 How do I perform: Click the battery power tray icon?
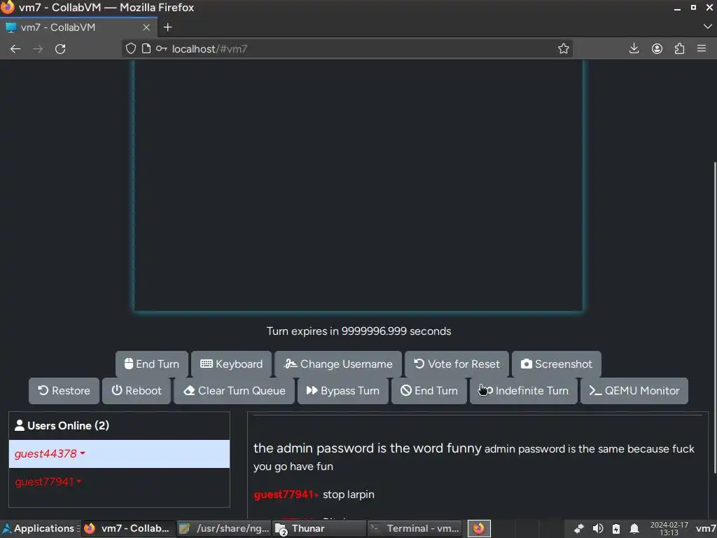[x=616, y=528]
